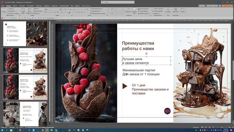Apply numbered list formatting

pyautogui.click(x=78, y=9)
